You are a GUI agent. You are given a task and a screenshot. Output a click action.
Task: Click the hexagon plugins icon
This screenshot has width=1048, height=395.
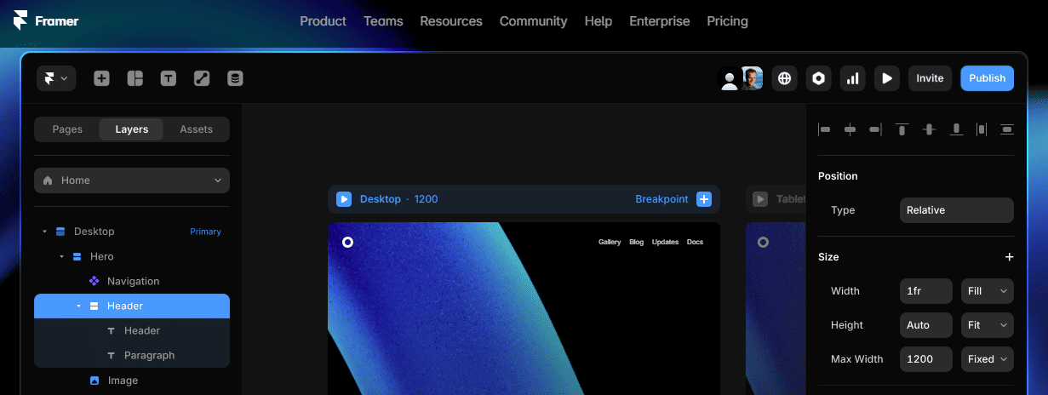tap(818, 78)
